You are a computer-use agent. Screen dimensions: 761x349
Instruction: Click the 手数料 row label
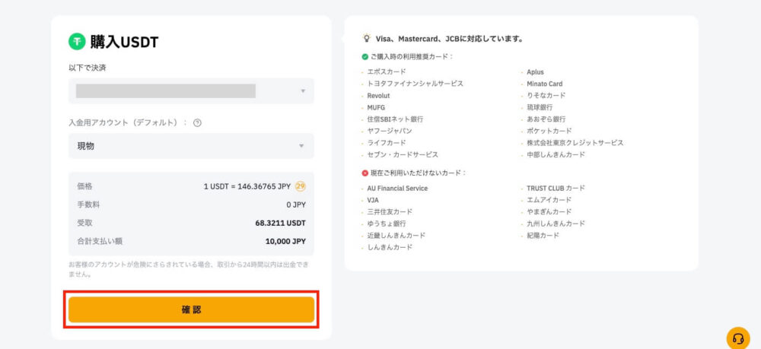point(88,205)
